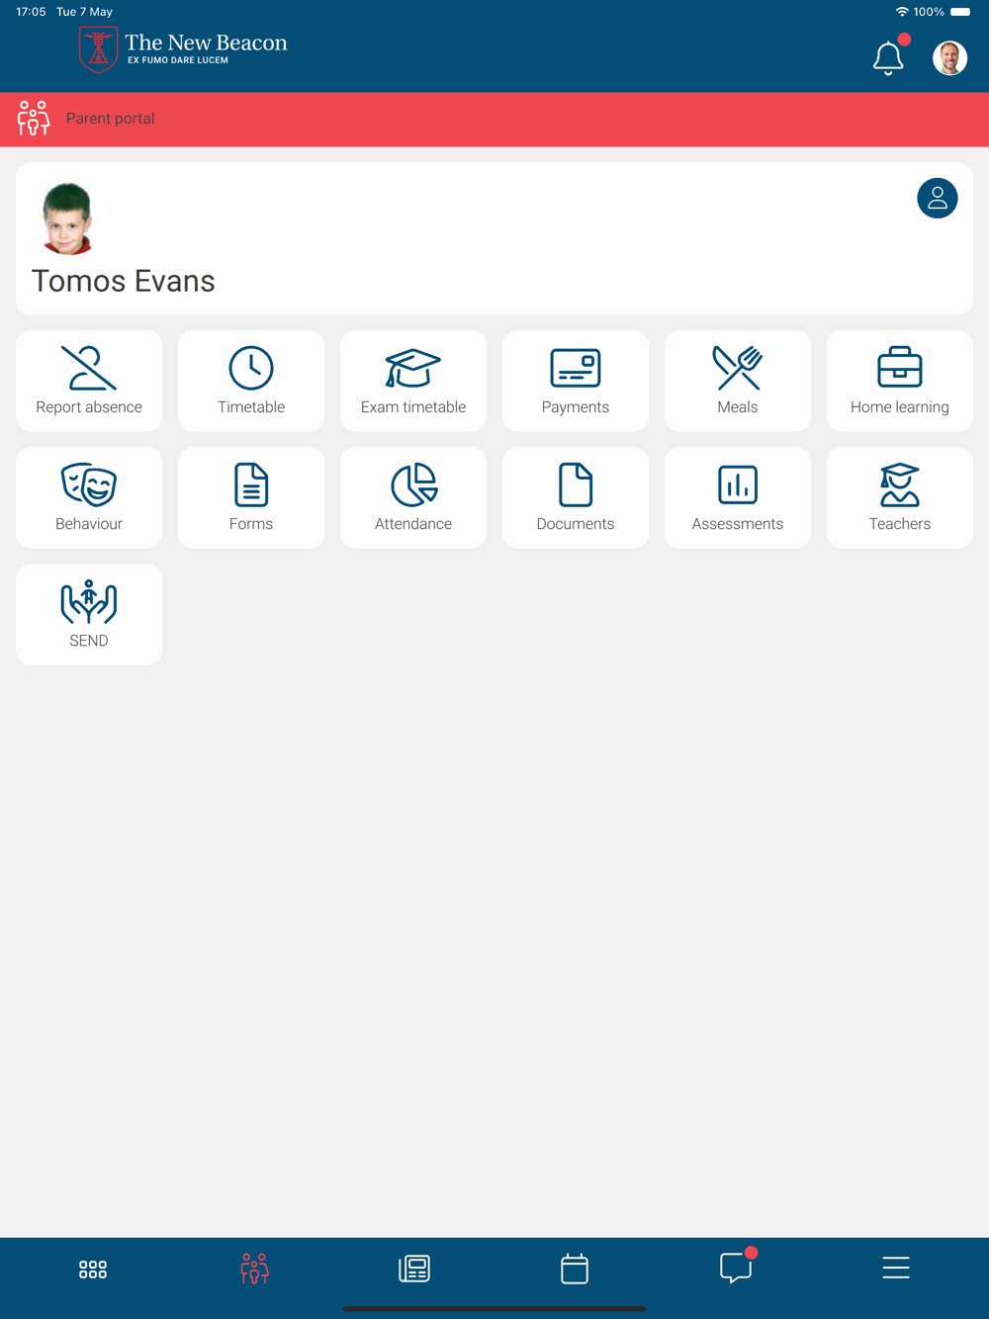
Task: View the student profile via person button
Action: tap(938, 198)
